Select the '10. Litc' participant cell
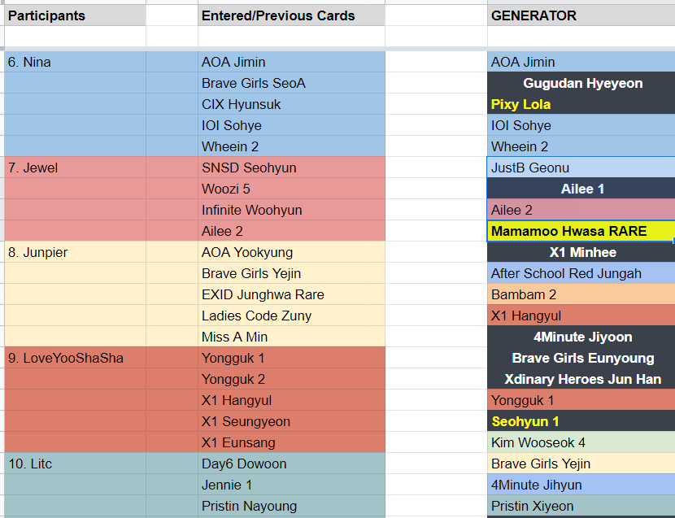Screen dimensions: 675x518 click(x=76, y=464)
